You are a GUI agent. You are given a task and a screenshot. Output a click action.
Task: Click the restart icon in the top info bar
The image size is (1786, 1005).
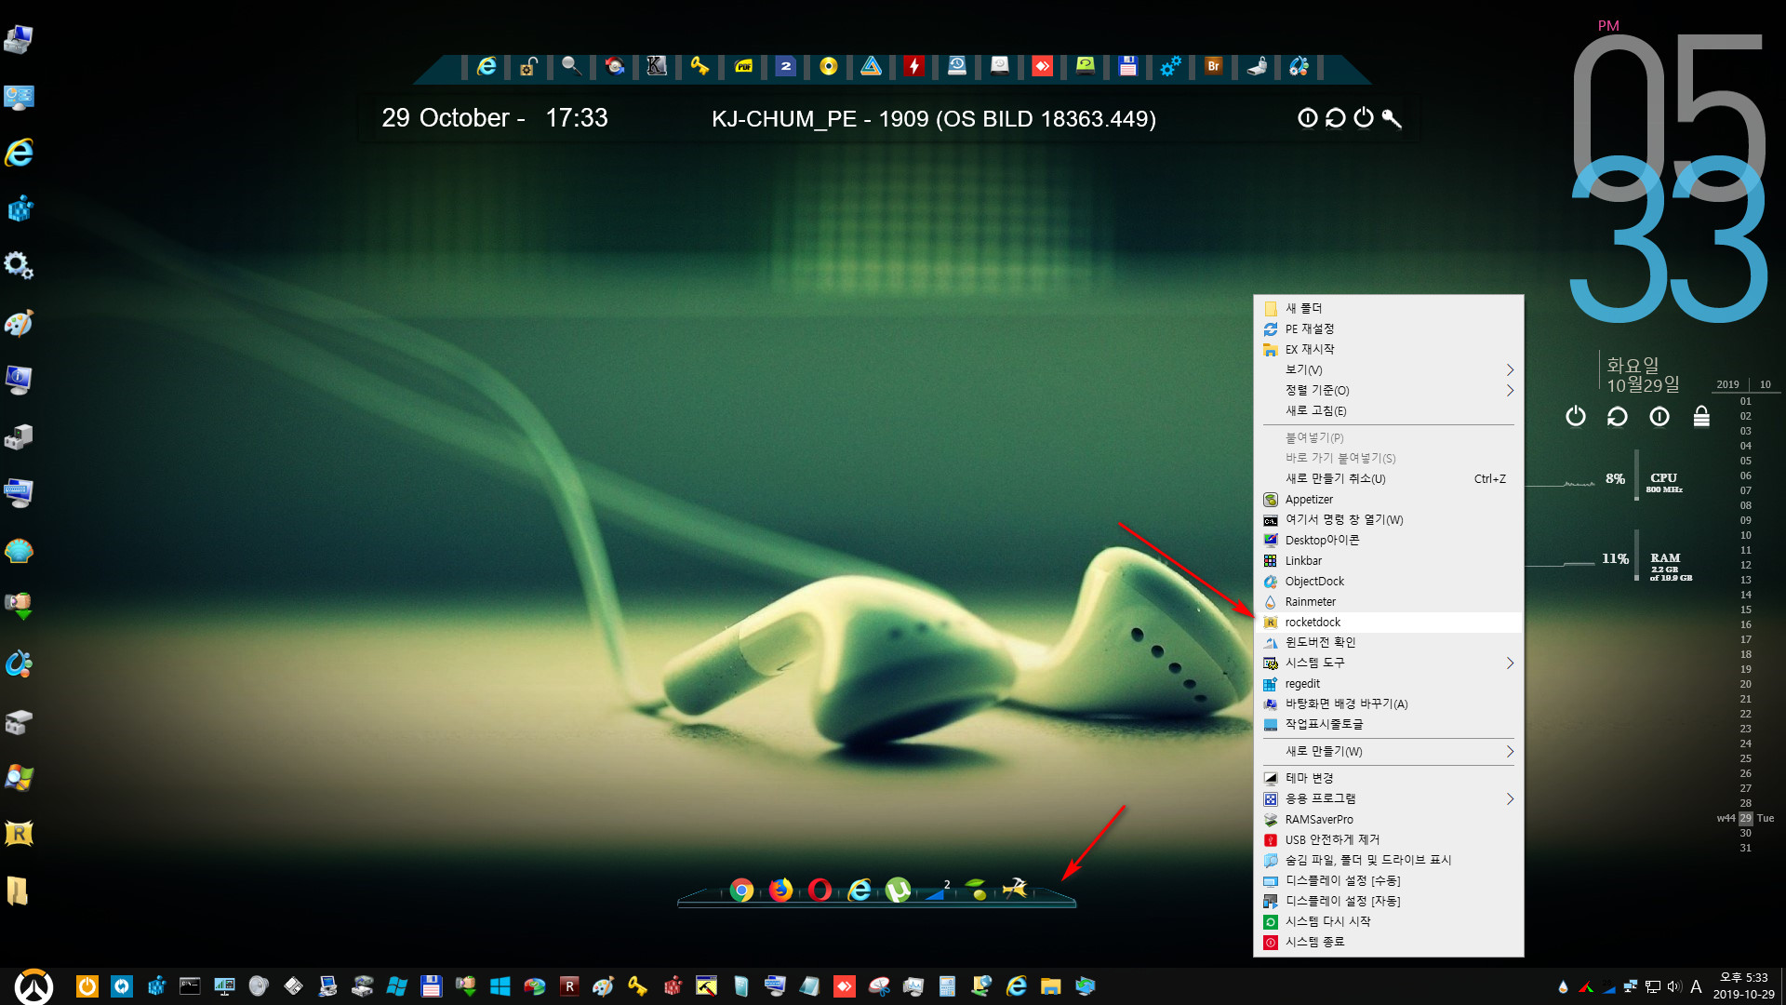(1336, 118)
